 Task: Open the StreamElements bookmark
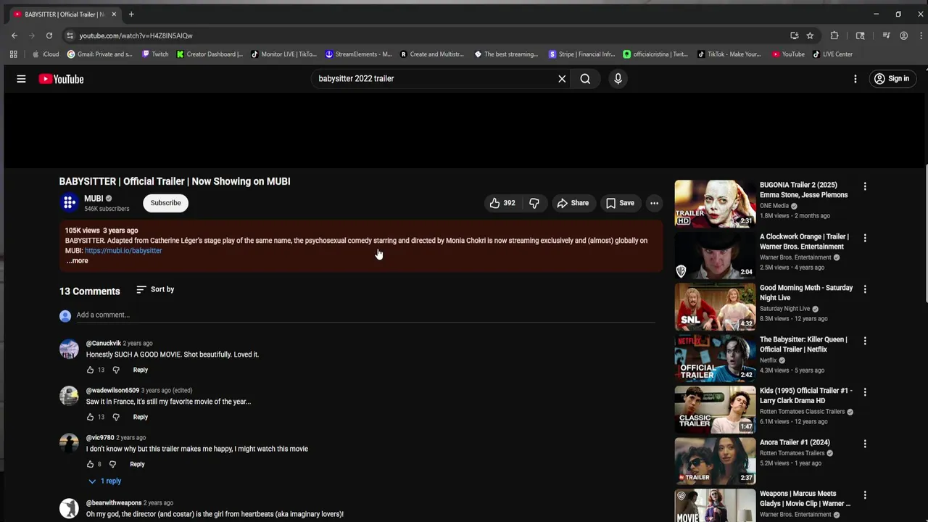[358, 54]
